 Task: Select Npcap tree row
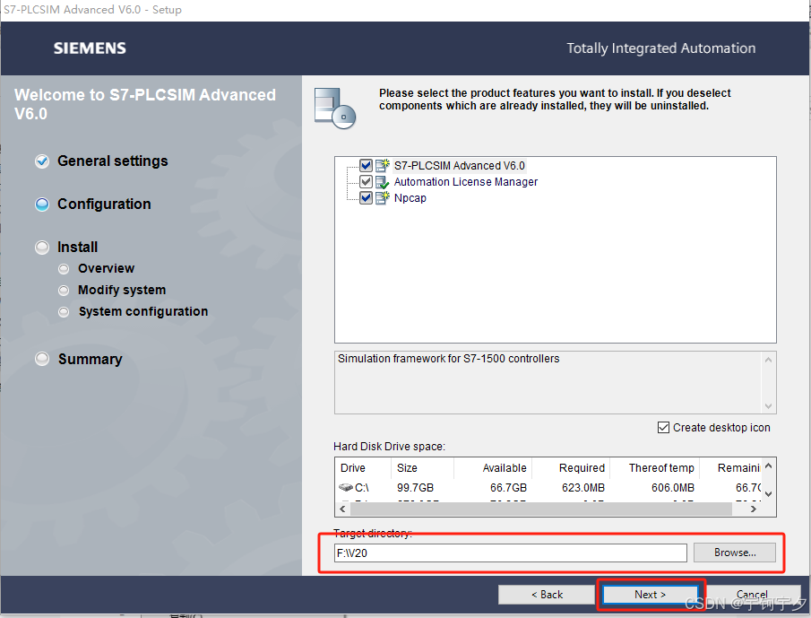pyautogui.click(x=410, y=197)
